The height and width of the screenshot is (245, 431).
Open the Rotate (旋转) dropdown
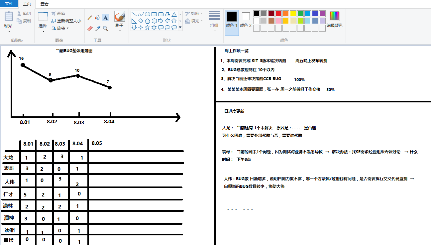(x=60, y=28)
